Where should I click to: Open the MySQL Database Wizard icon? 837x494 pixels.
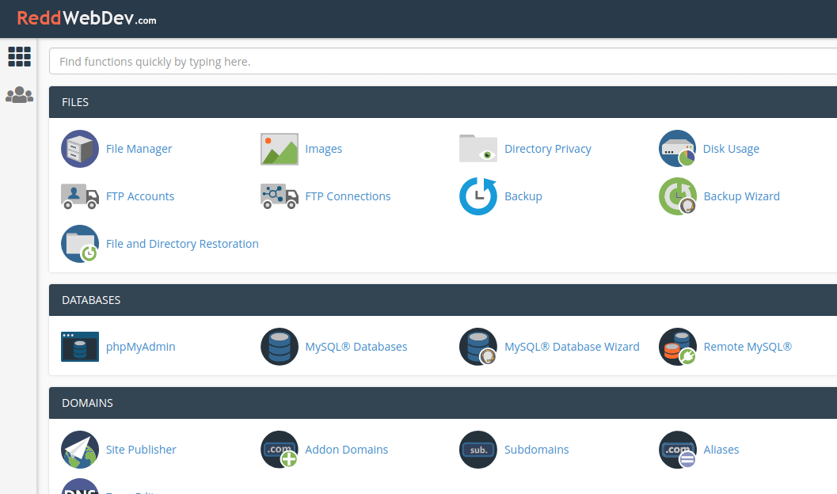478,347
